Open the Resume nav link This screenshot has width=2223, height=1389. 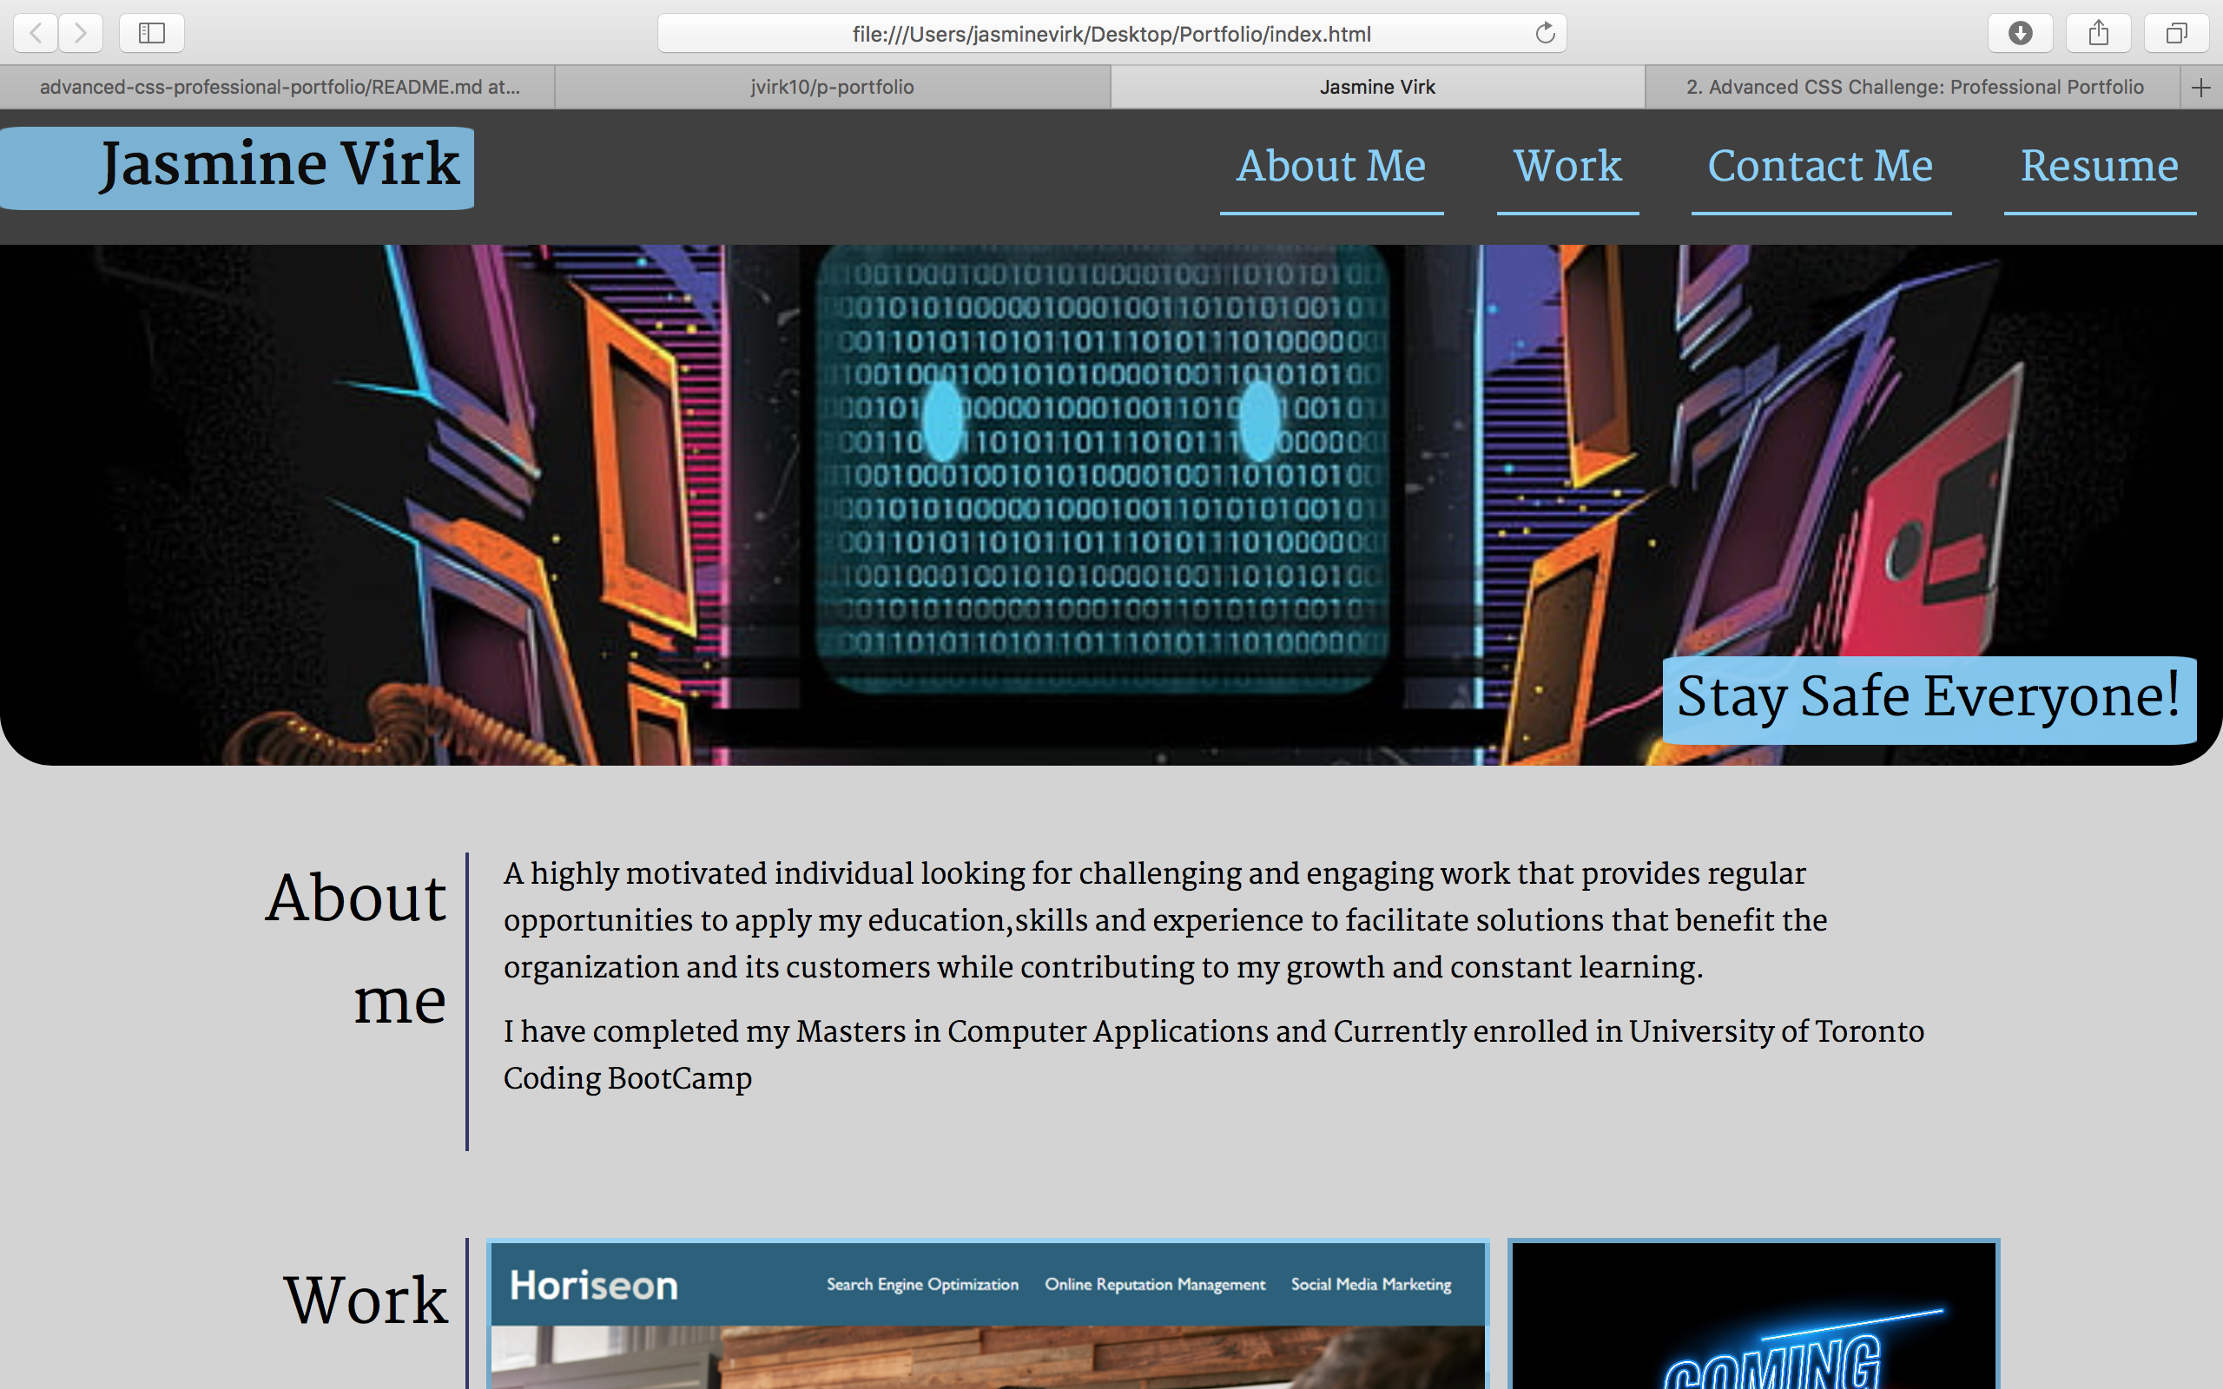click(2100, 167)
